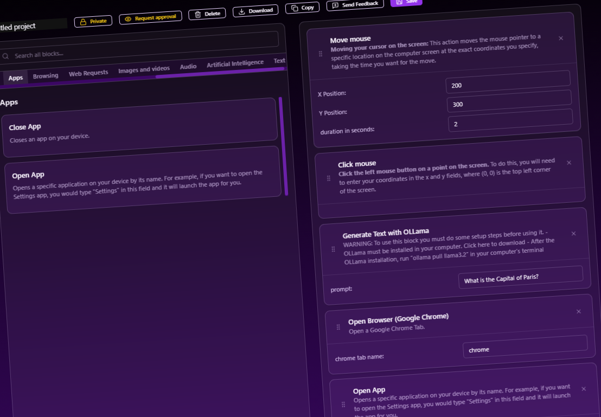Remove the Move mouse block
Screen dimensions: 601x417
tap(561, 39)
